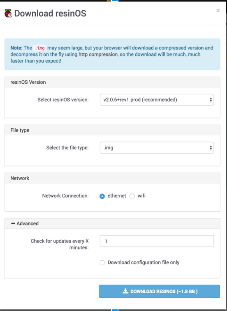Select the ethernet radio button

(102, 196)
